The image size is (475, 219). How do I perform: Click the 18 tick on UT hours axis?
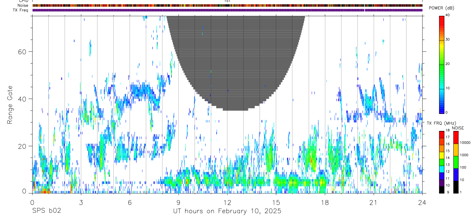click(x=325, y=202)
